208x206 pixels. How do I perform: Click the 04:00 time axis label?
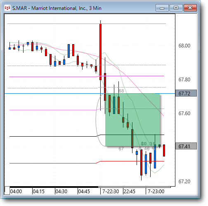tap(16, 191)
